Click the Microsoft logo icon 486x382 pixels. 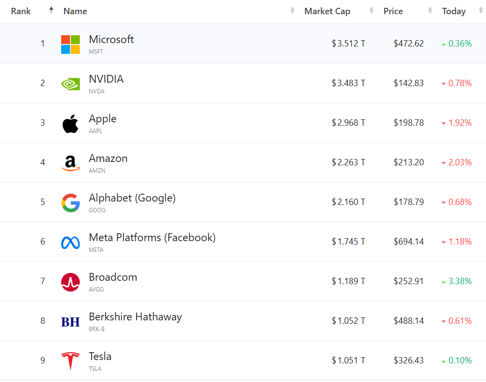tap(70, 44)
